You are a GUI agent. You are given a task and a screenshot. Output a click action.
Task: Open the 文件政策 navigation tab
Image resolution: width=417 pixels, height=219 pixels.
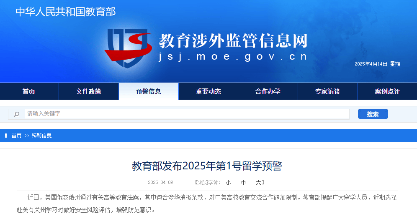(x=89, y=91)
